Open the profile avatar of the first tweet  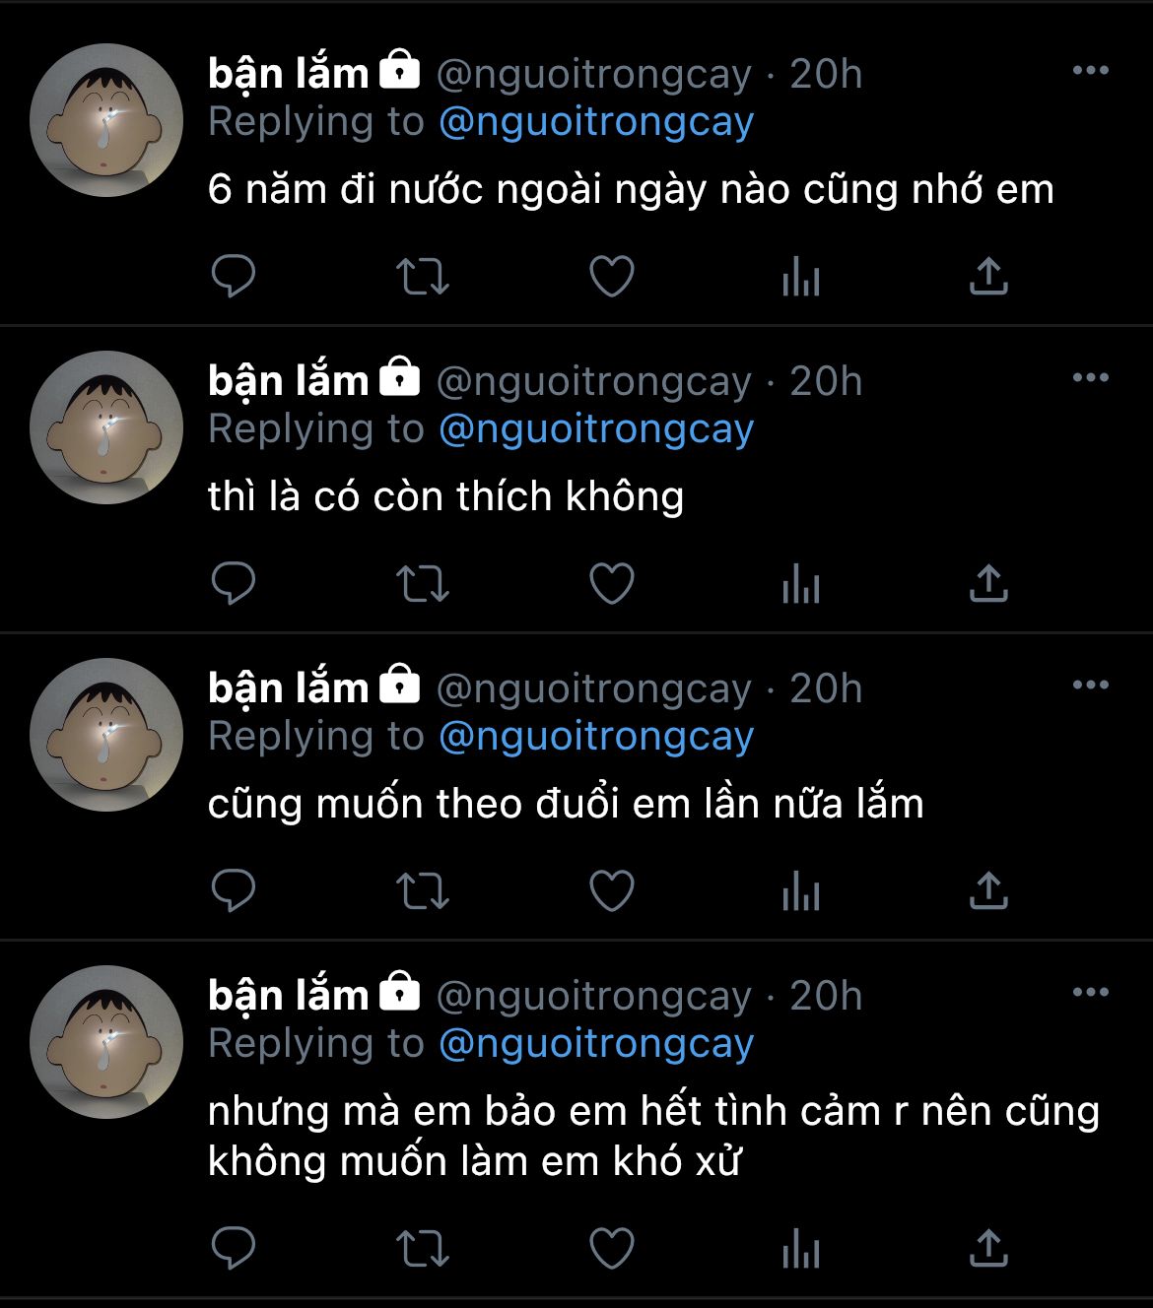106,120
